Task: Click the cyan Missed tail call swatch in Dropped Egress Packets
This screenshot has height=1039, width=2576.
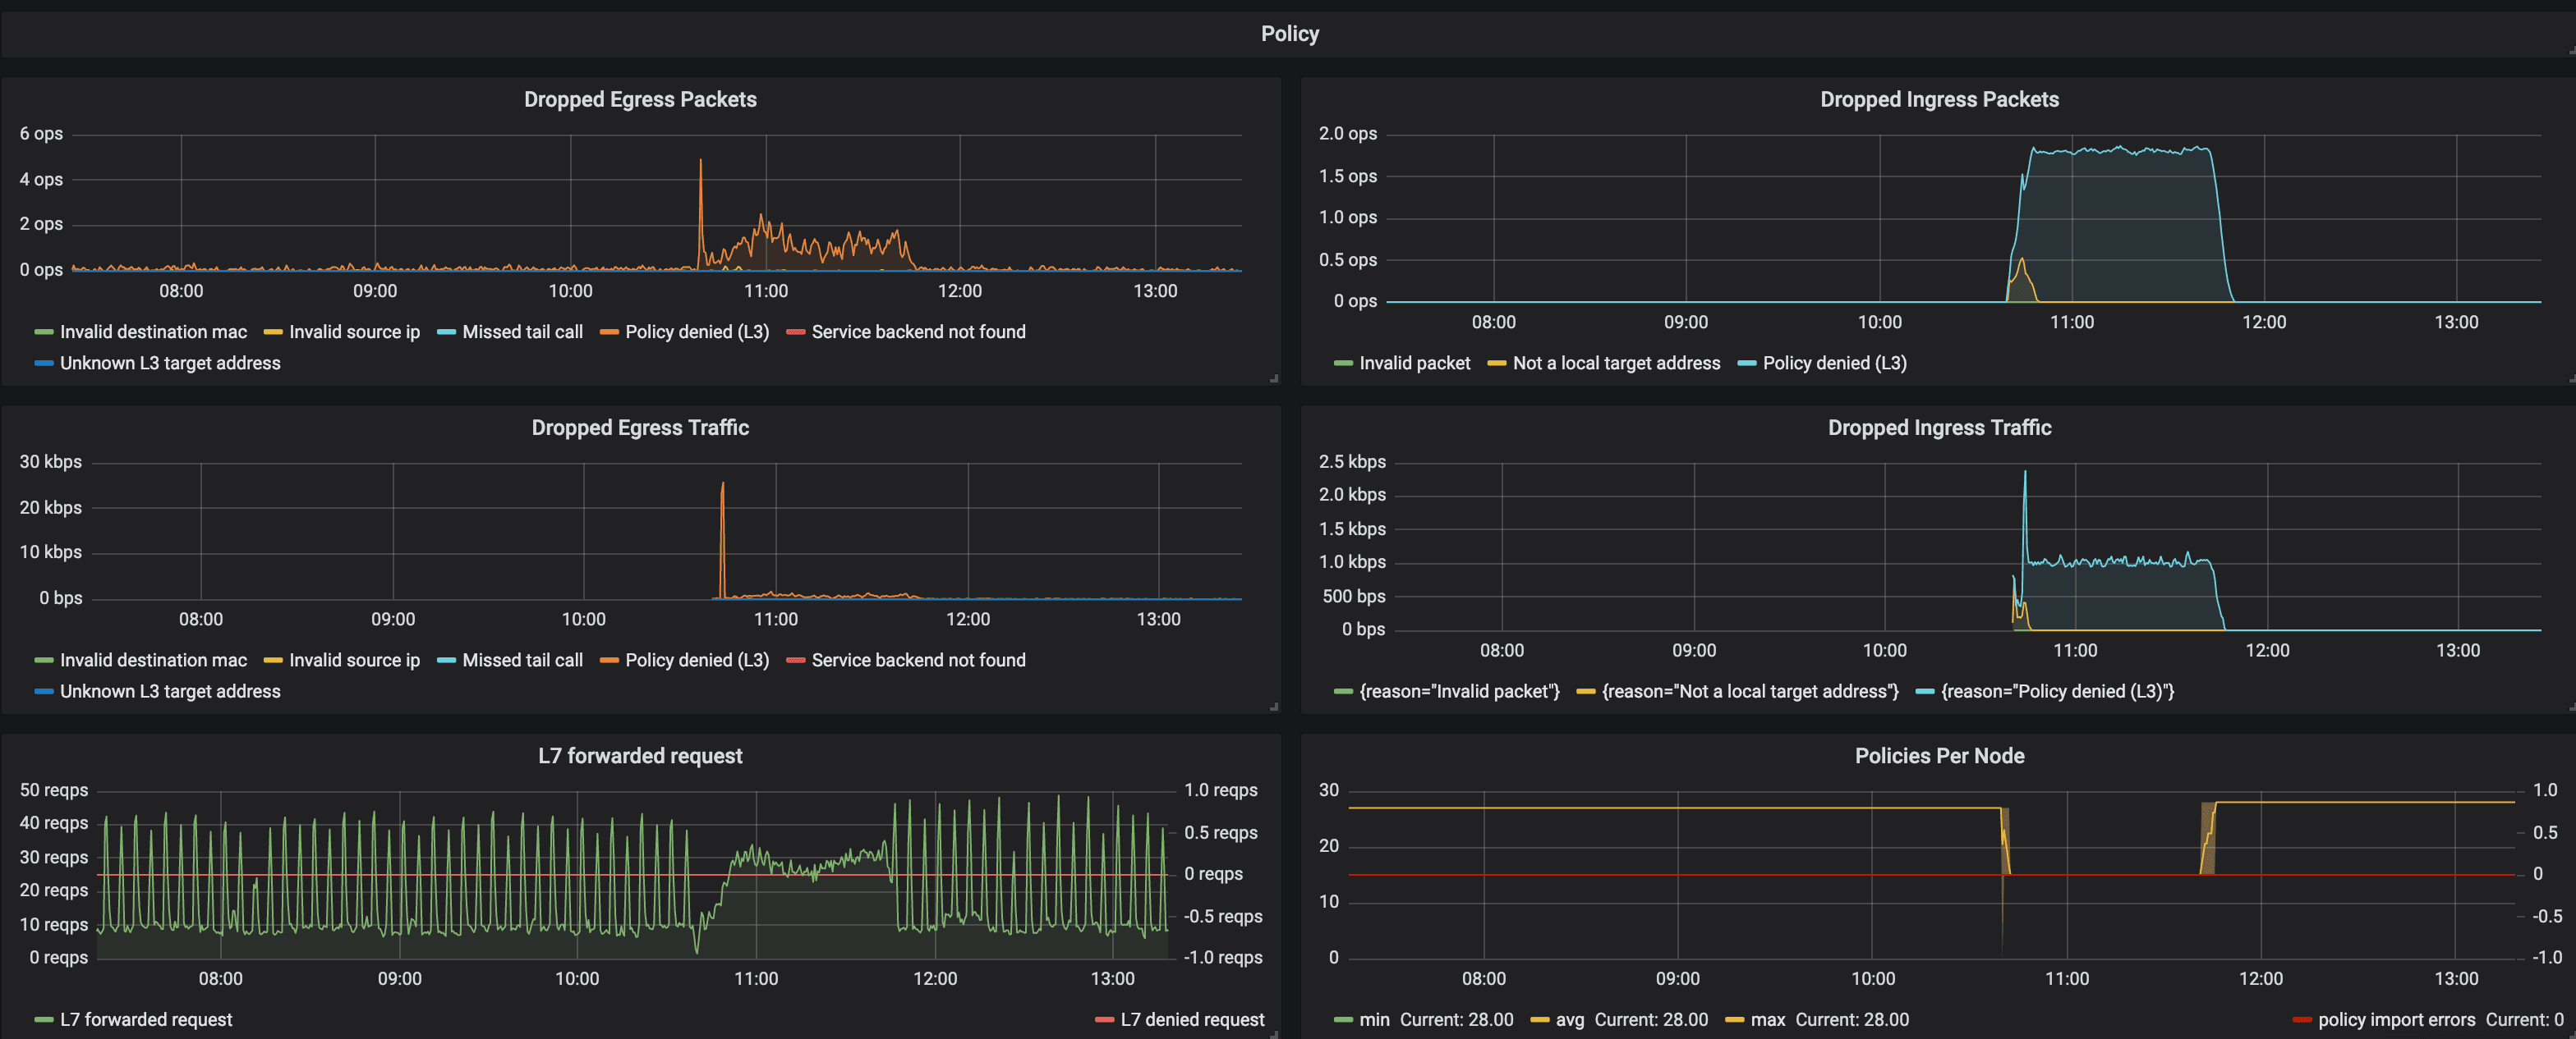Action: pyautogui.click(x=446, y=332)
